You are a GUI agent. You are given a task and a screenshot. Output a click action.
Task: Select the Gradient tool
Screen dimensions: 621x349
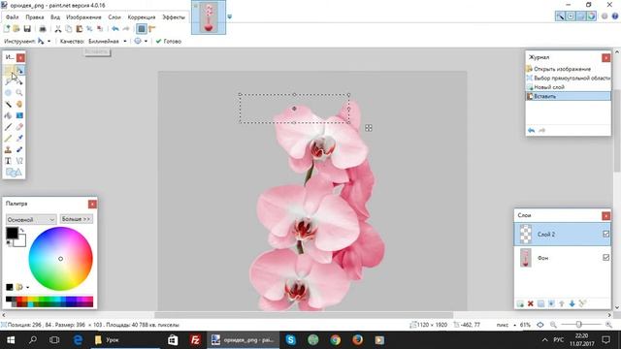pyautogui.click(x=19, y=115)
